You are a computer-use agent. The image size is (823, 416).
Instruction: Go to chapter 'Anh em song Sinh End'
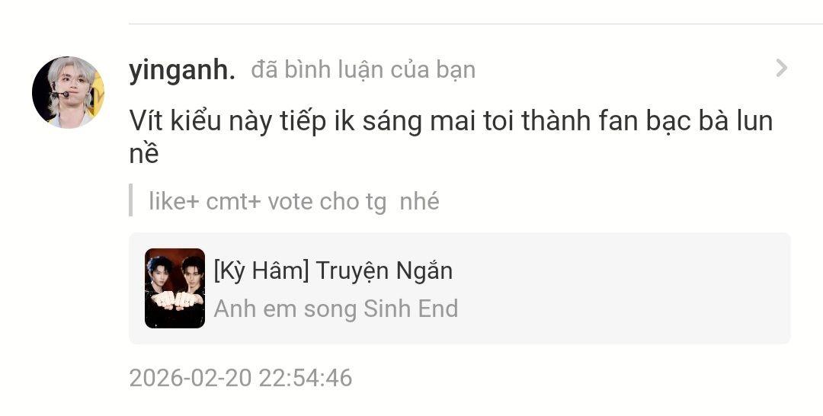335,309
